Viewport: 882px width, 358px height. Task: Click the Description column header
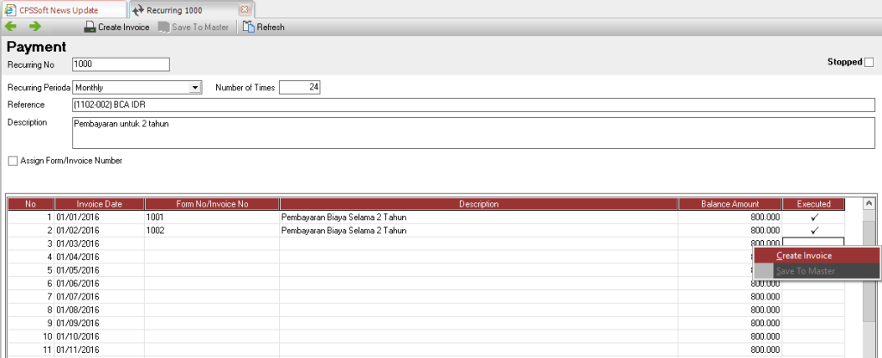(x=479, y=204)
